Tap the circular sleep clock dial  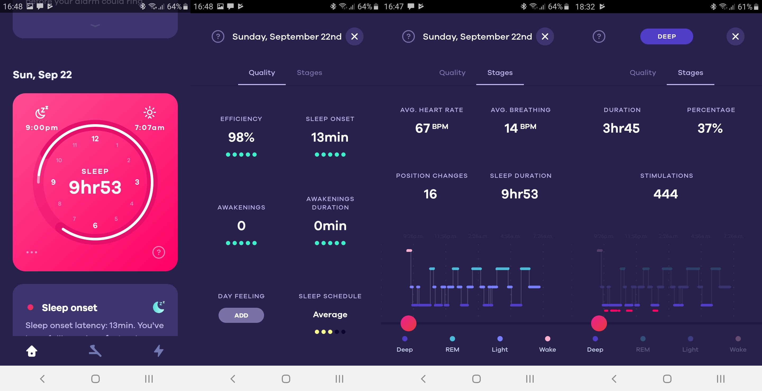95,182
